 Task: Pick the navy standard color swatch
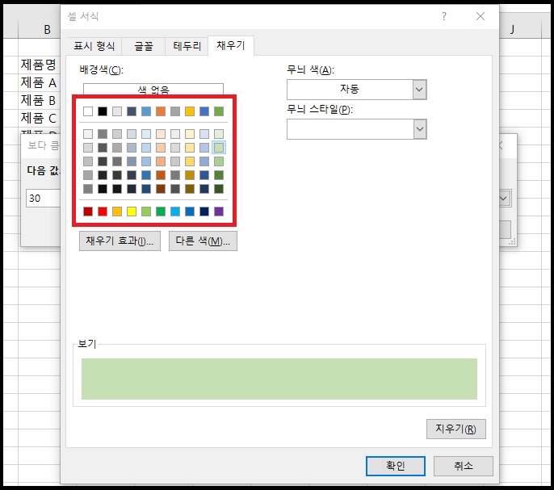204,211
